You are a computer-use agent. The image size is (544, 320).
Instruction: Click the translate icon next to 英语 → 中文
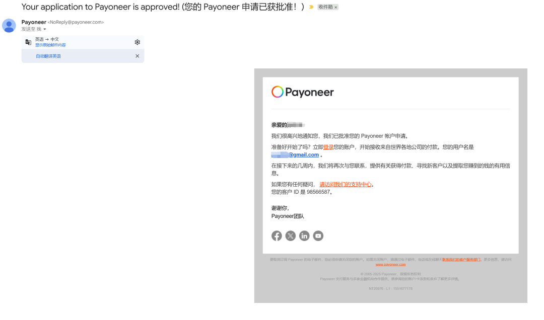pos(28,42)
